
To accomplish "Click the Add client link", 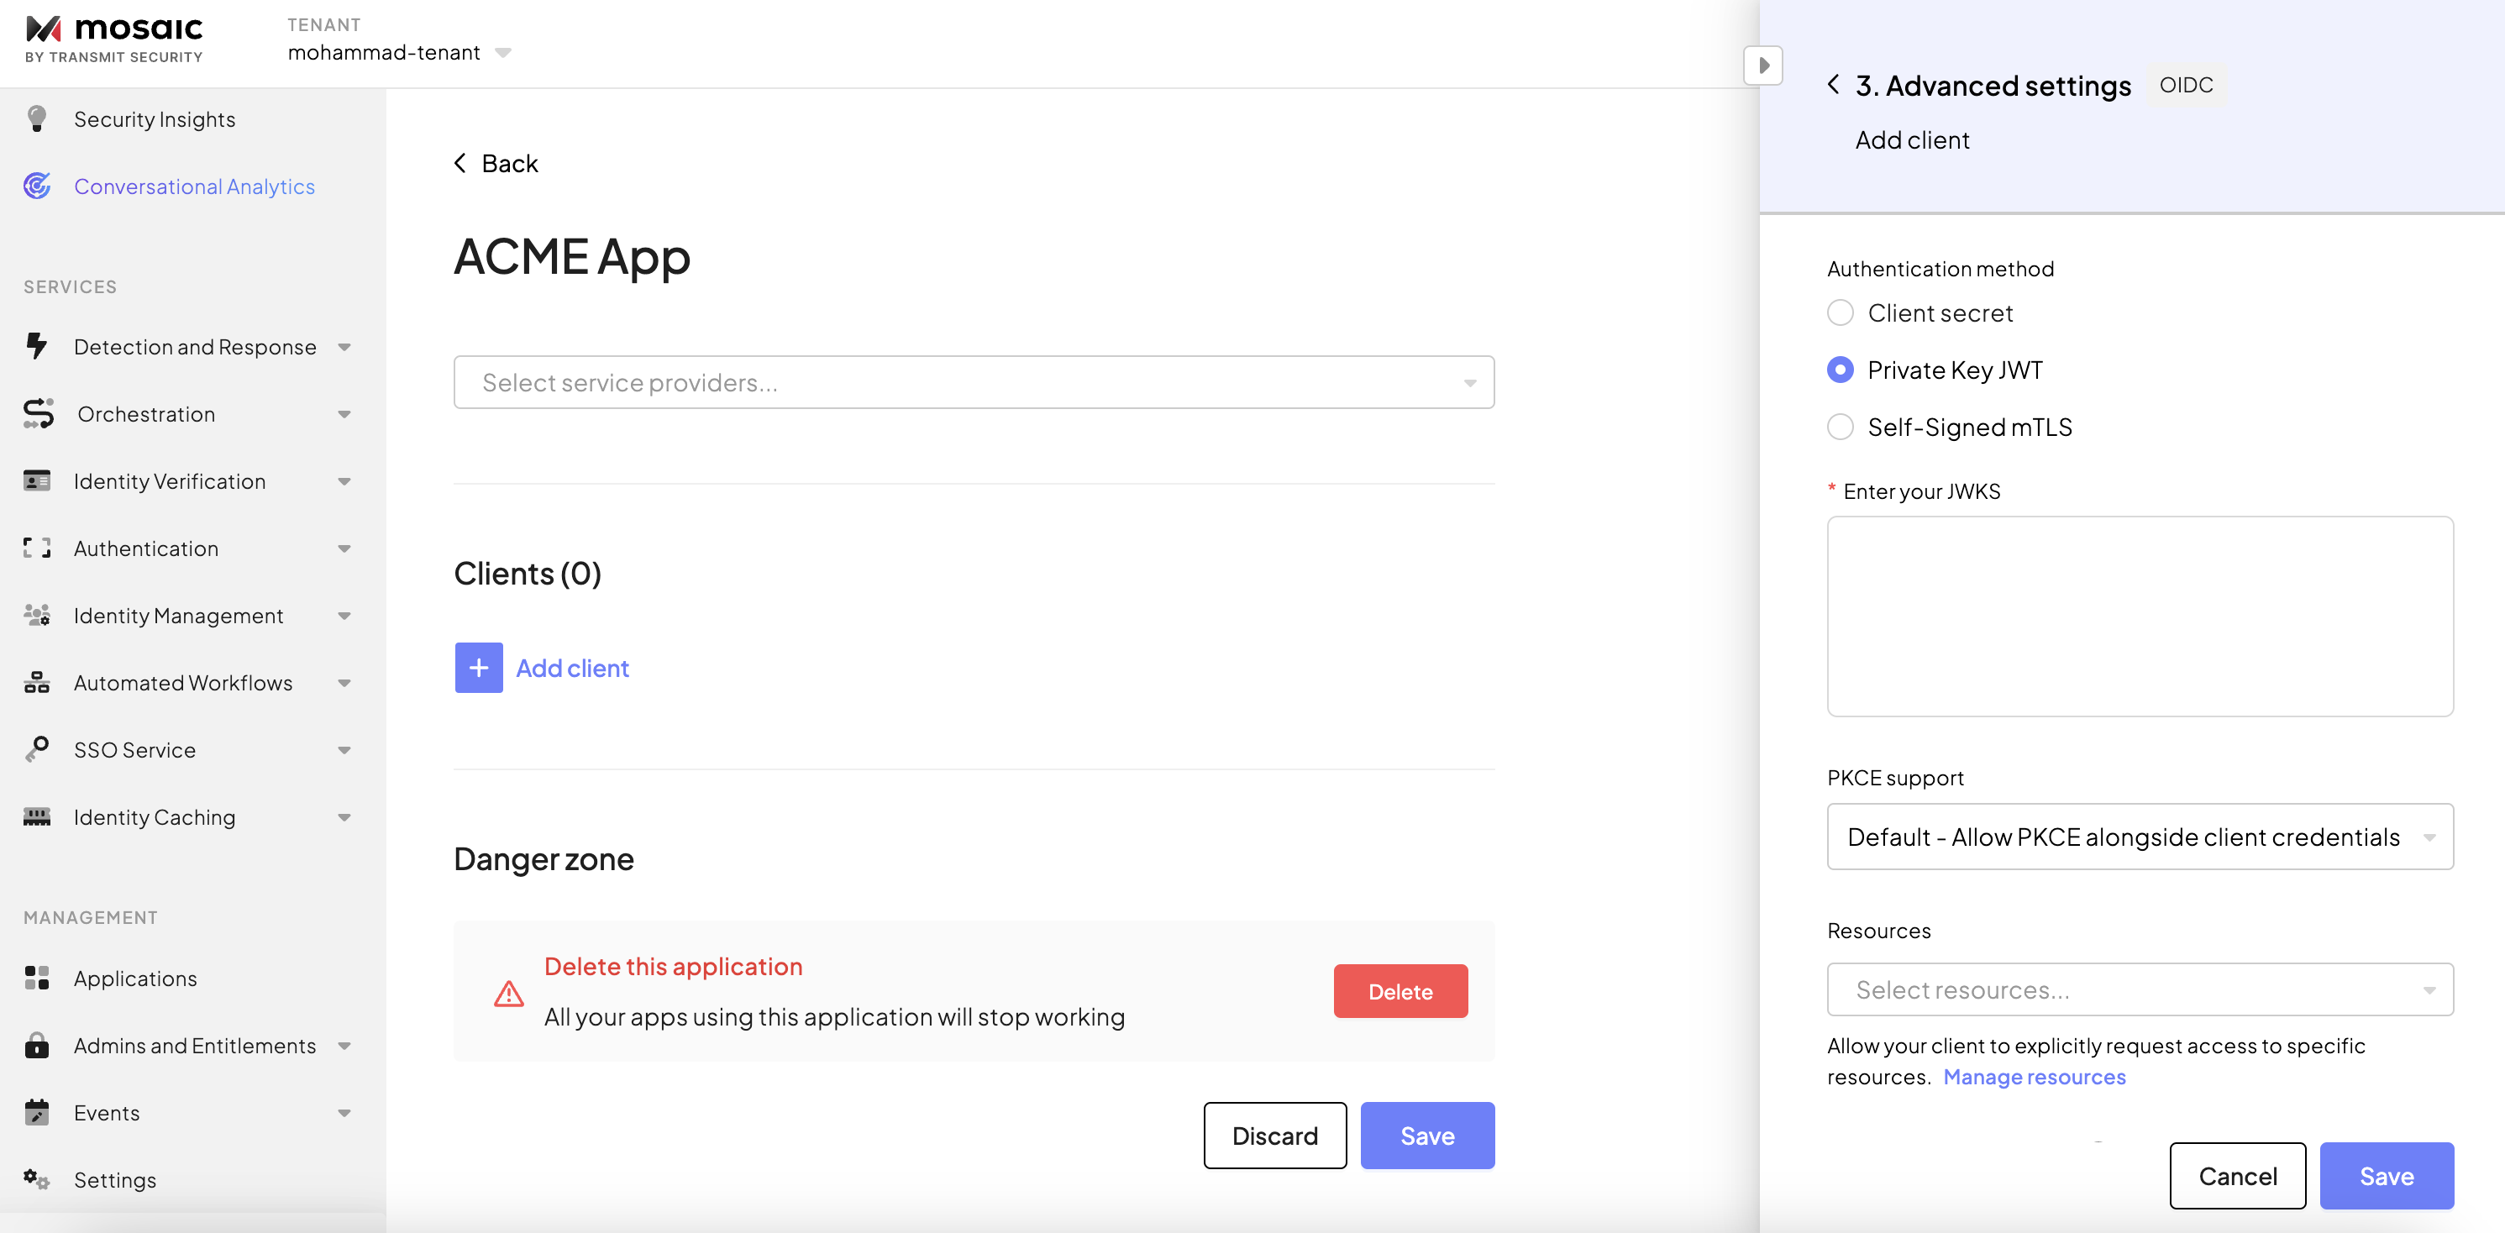I will click(x=573, y=667).
